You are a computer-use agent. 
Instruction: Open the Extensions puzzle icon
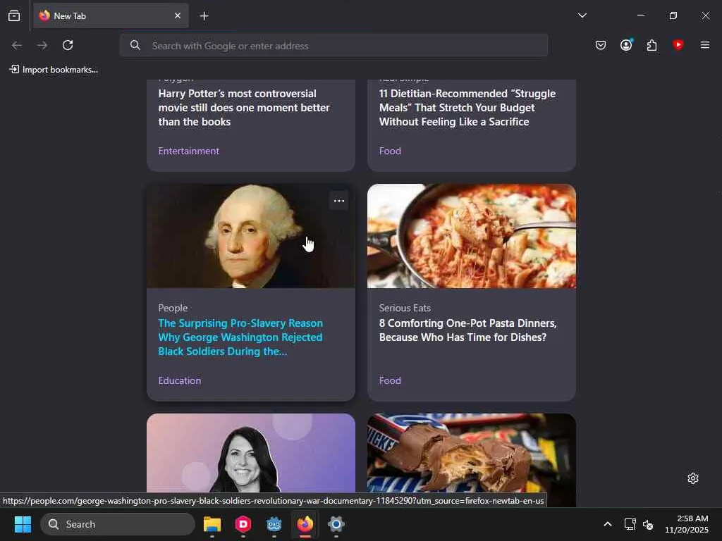click(651, 45)
